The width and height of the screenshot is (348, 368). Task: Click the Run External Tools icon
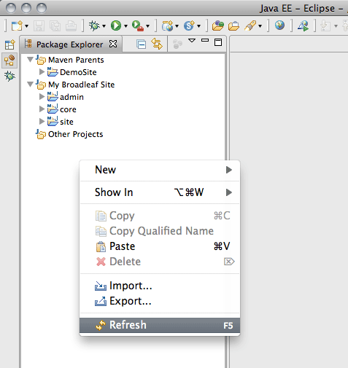click(x=138, y=26)
